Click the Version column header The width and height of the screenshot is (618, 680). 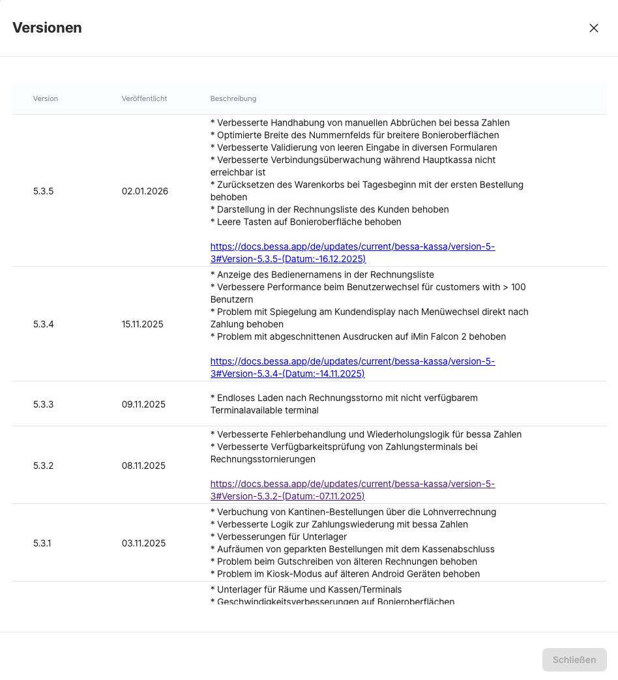click(46, 99)
